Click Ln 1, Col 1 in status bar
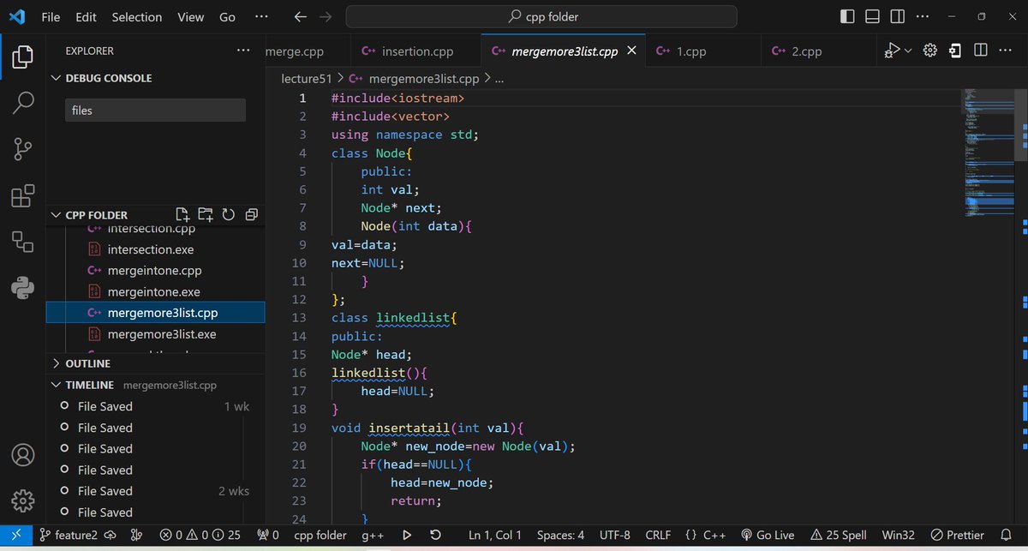 (495, 535)
